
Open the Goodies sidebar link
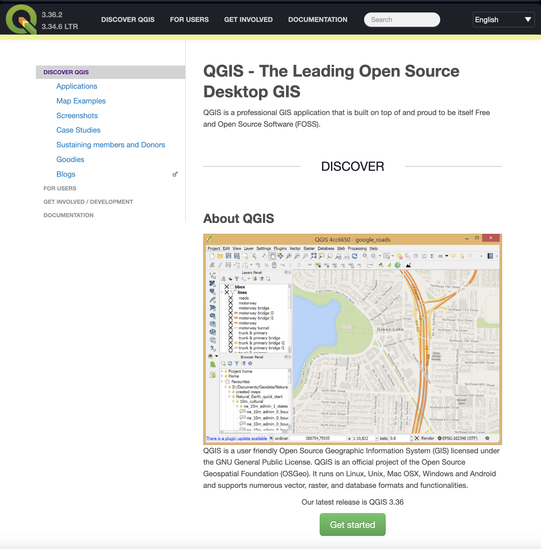pyautogui.click(x=70, y=159)
